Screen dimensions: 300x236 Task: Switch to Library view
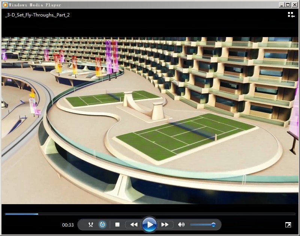[x=291, y=15]
